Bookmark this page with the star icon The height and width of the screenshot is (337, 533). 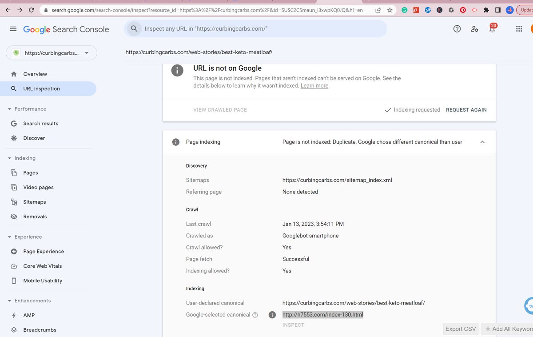coord(390,10)
